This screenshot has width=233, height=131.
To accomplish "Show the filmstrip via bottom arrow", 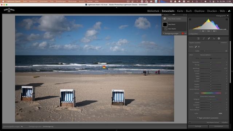I will click(x=116, y=130).
